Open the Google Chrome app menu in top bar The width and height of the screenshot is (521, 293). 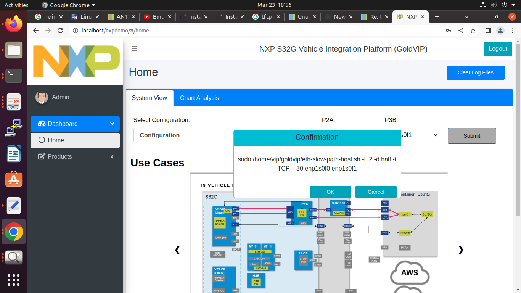pyautogui.click(x=68, y=5)
